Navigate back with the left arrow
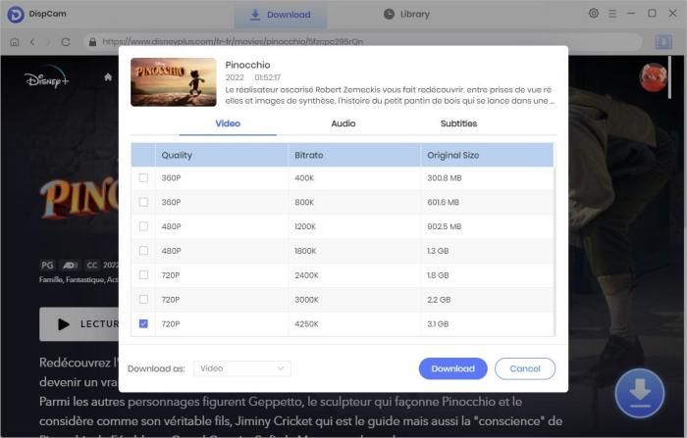Viewport: 687px width, 438px height. (x=32, y=42)
